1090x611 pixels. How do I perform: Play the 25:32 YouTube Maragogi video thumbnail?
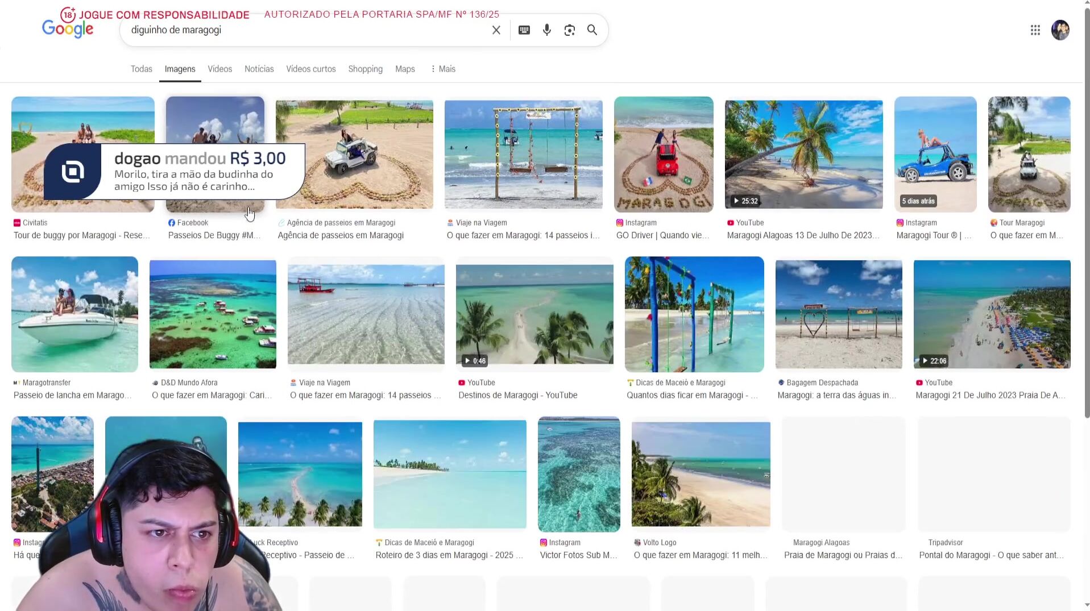803,155
